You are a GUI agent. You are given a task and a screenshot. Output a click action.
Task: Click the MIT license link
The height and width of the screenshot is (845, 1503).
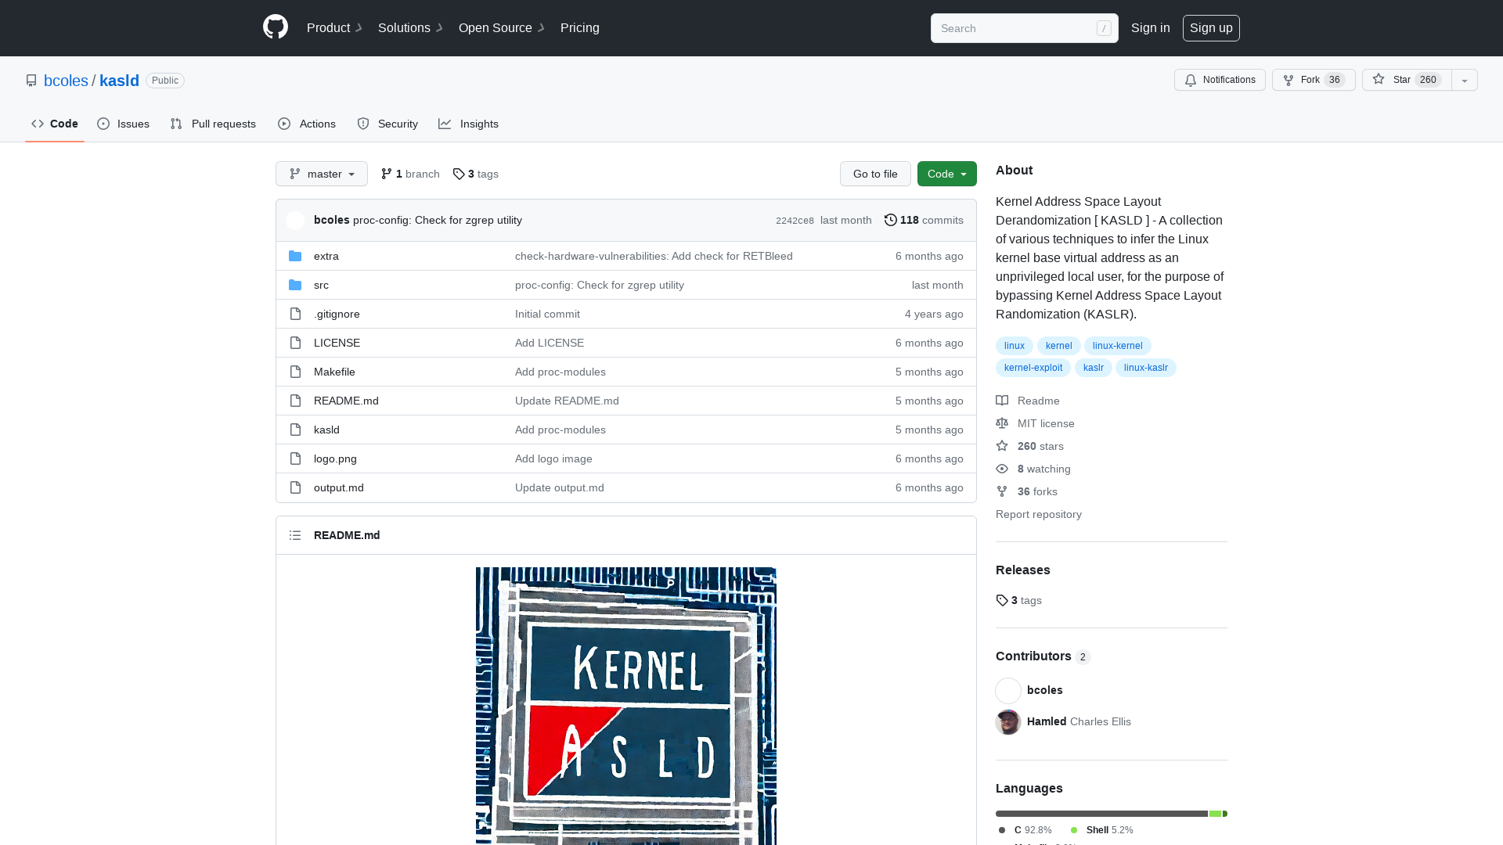tap(1046, 423)
